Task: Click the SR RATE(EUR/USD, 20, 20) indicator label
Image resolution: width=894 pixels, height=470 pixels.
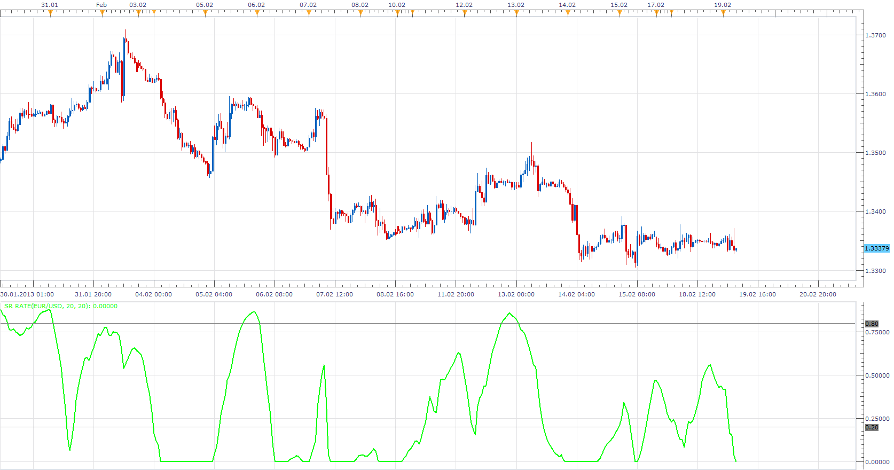Action: [x=61, y=306]
